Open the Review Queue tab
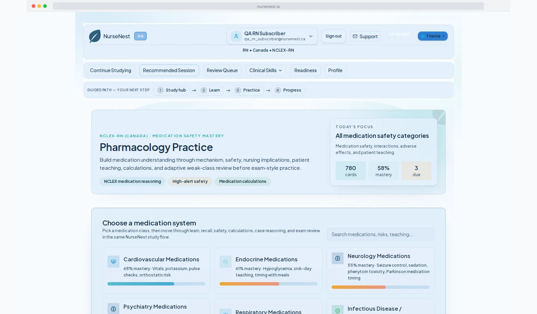Screen dimensions: 537x314 click(x=222, y=70)
